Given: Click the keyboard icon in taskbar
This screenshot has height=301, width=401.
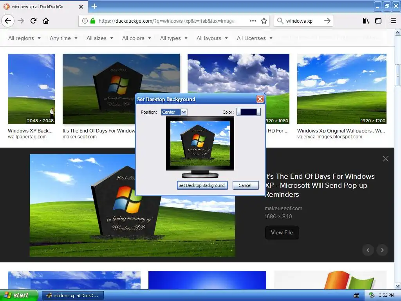Looking at the screenshot, I should [356, 296].
